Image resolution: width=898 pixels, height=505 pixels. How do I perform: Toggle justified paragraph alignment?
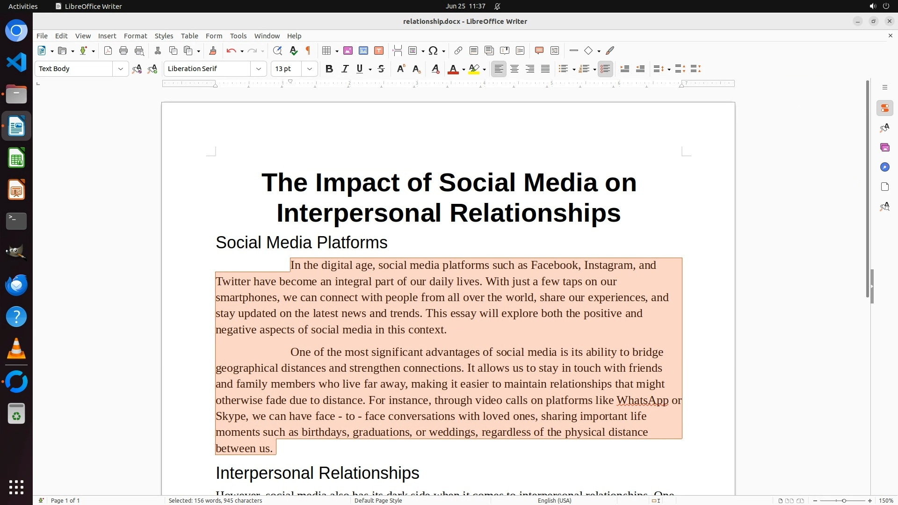[x=545, y=69]
